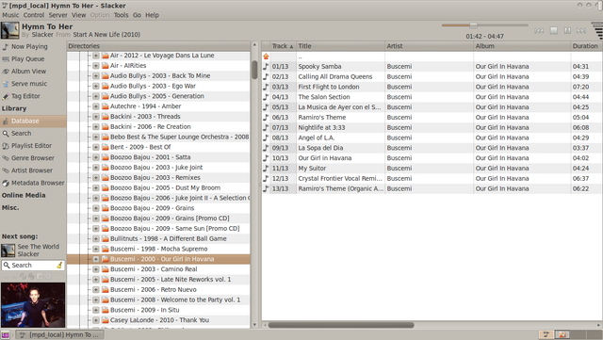Click the artist photo in sidebar
The image size is (603, 340).
click(33, 305)
